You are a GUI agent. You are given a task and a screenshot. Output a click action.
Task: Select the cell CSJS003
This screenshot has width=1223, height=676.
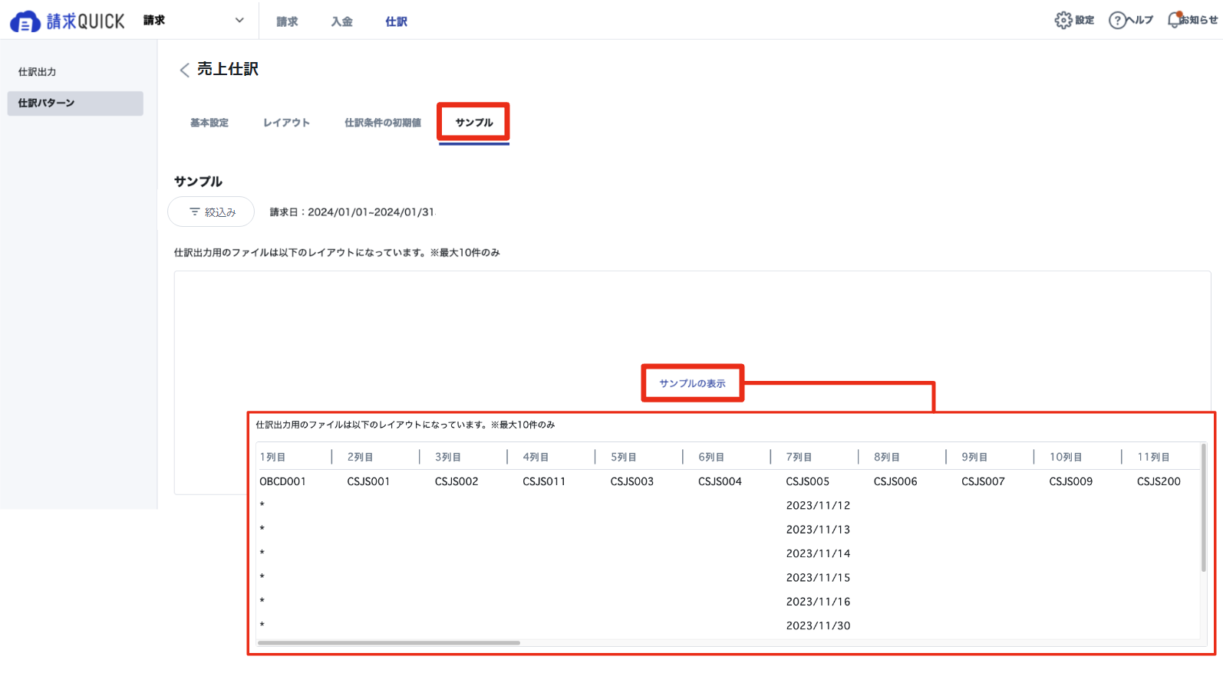pyautogui.click(x=632, y=481)
